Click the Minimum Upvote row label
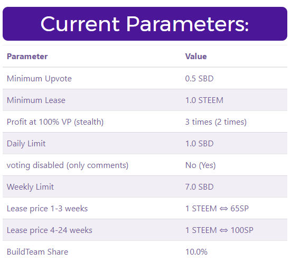The height and width of the screenshot is (271, 291). click(x=39, y=79)
